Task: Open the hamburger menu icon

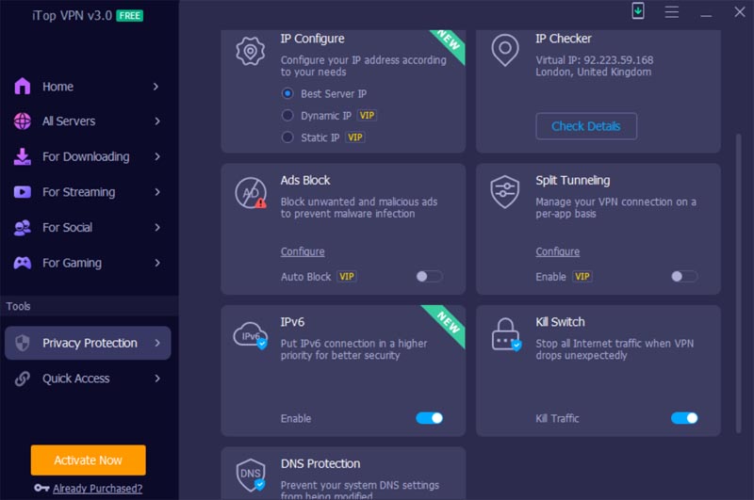Action: [x=672, y=12]
